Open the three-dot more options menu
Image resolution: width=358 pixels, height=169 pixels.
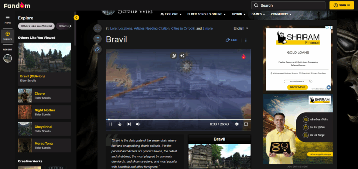pos(246,40)
